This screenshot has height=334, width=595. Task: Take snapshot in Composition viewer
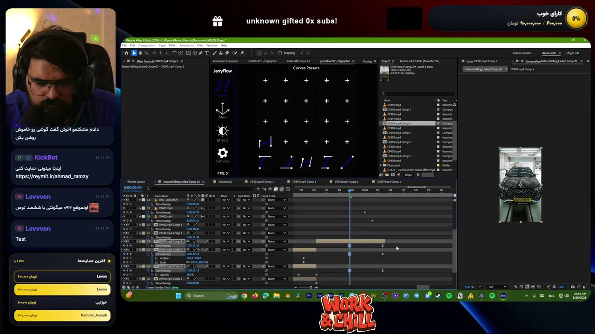pyautogui.click(x=573, y=287)
